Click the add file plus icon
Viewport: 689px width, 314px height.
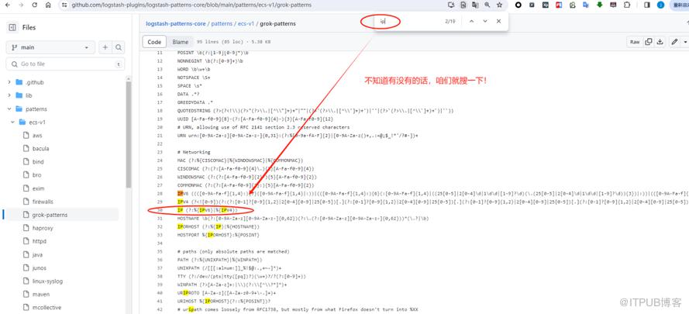[105, 47]
